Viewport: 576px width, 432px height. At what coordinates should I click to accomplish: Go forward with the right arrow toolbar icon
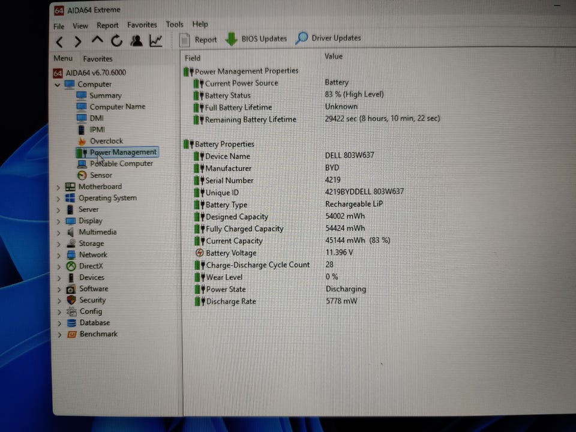pyautogui.click(x=77, y=41)
